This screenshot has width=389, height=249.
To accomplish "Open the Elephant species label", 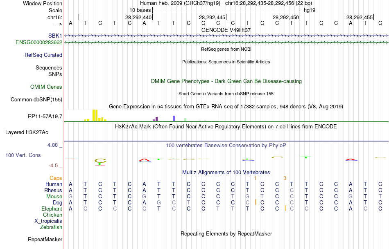I will click(x=52, y=209).
